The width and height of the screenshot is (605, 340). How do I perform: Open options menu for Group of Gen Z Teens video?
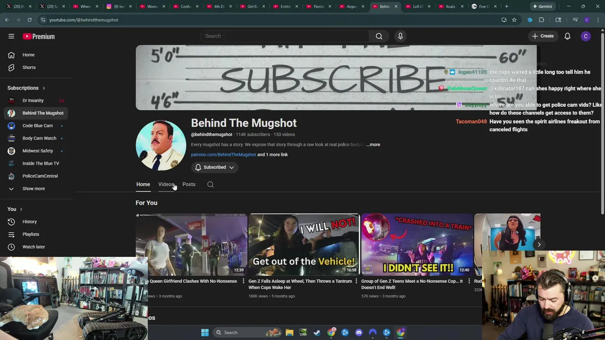(x=469, y=281)
